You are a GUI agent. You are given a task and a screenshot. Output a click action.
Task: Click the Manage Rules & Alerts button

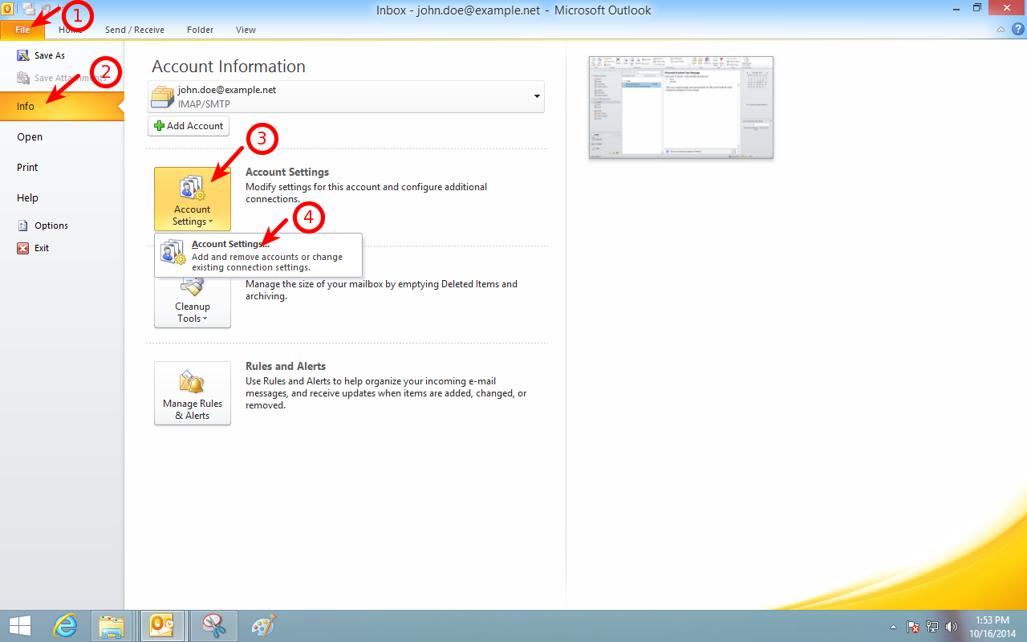point(193,393)
